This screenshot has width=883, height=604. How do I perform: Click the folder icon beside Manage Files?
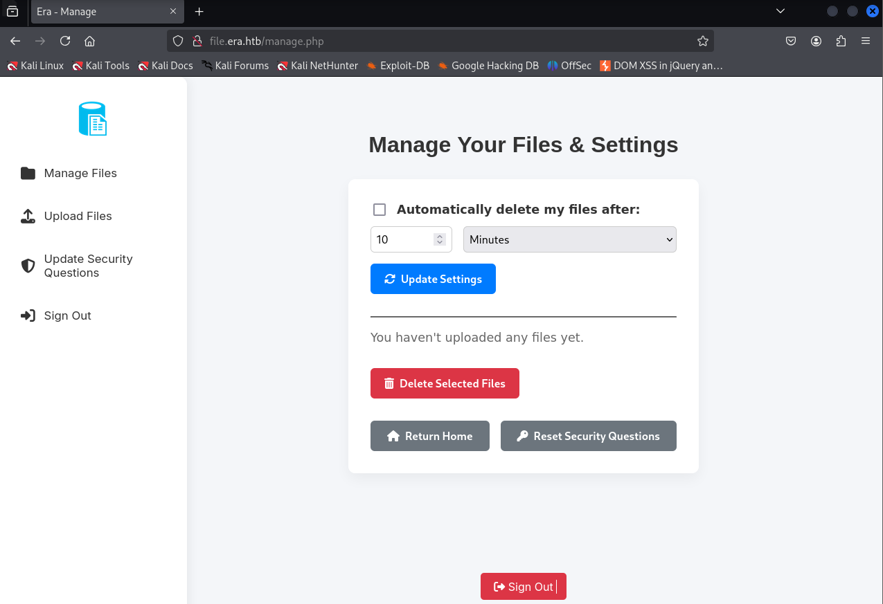click(28, 173)
